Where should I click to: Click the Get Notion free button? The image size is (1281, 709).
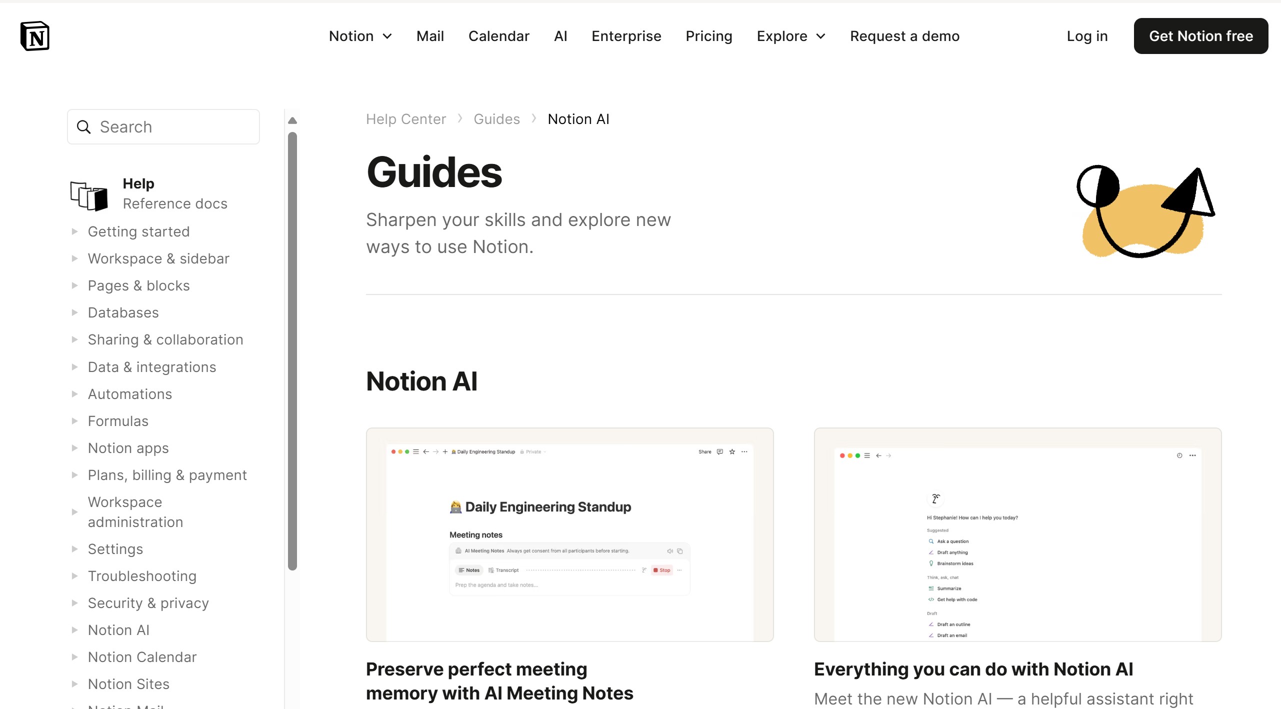coord(1200,36)
